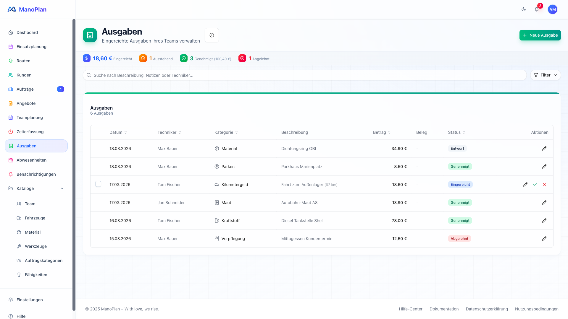The width and height of the screenshot is (568, 319).
Task: Collapse the Kataloge section in the sidebar
Action: pos(62,188)
